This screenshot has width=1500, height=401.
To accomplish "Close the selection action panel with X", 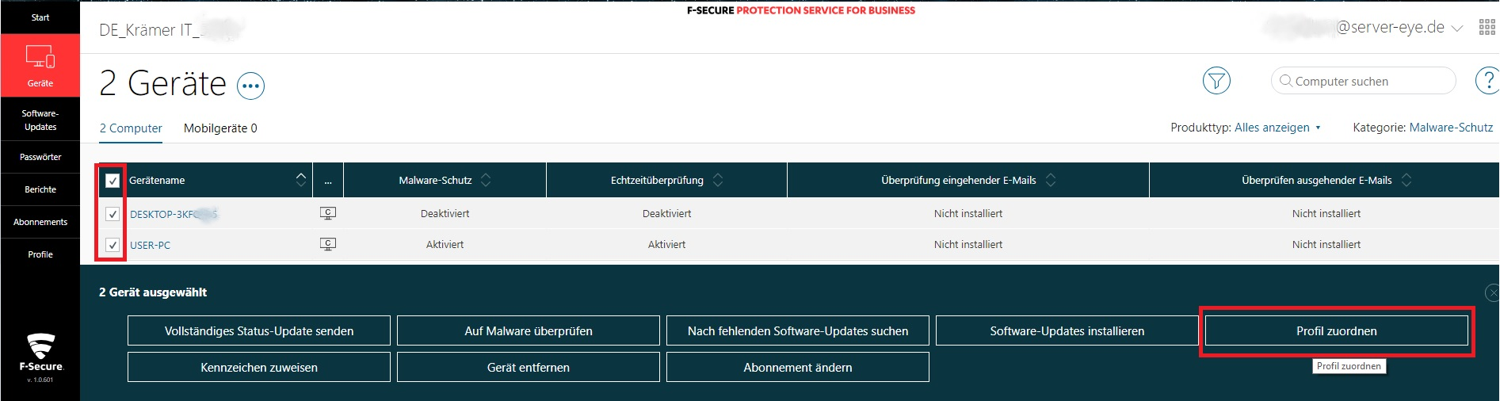I will tap(1493, 292).
